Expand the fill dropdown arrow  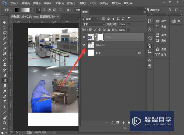tap(128, 30)
